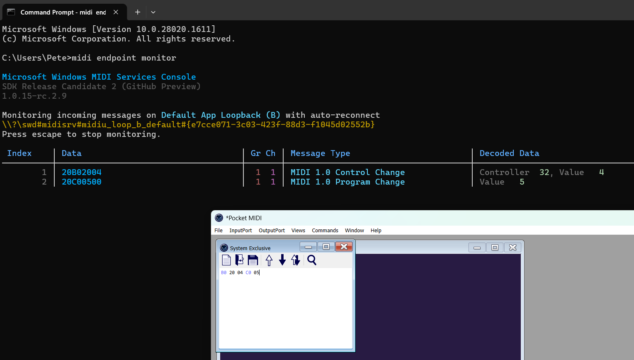This screenshot has width=634, height=360.
Task: Minimize the background Pocket MIDI child window
Action: [x=477, y=248]
